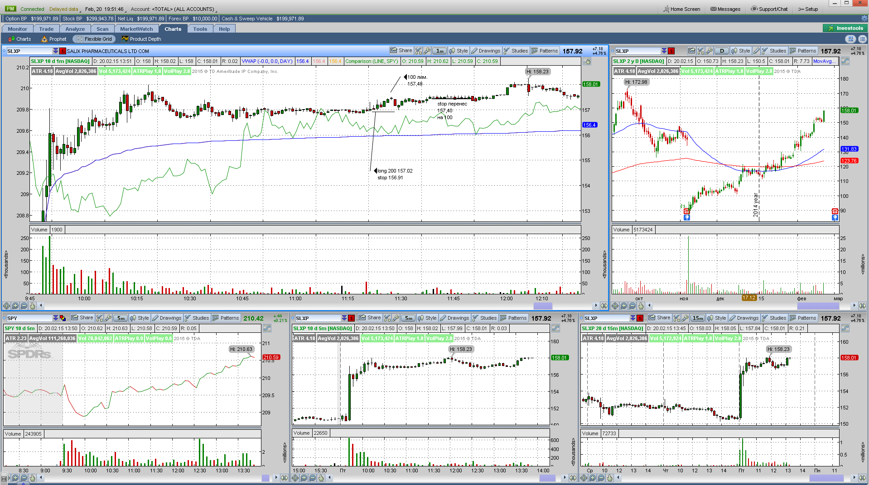This screenshot has height=485, width=869.
Task: Click the red color link square on the SLXP 1m chart
Action: coord(63,51)
